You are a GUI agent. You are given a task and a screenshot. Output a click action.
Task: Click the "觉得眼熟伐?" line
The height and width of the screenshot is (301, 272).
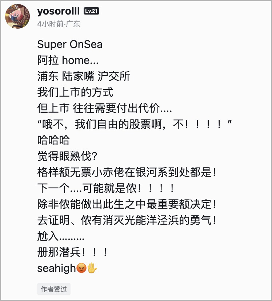[x=67, y=156]
